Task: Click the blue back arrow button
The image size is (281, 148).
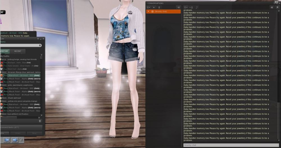Action: coord(6,140)
